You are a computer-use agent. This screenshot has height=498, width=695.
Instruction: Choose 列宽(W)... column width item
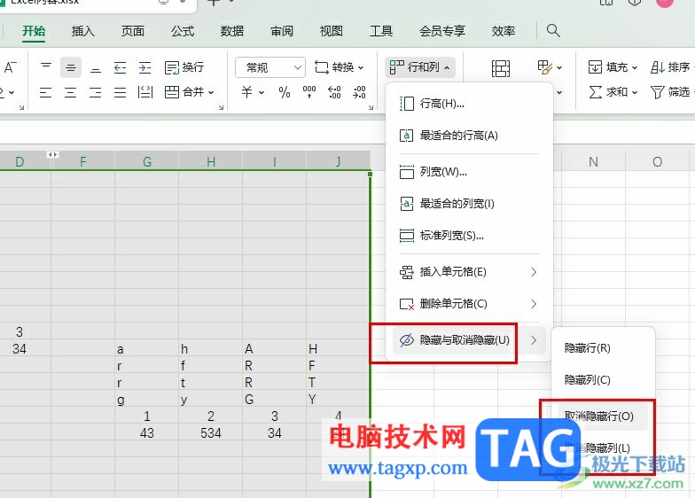[x=470, y=172]
